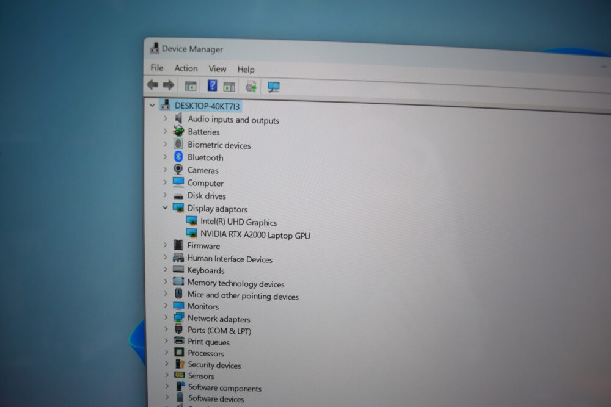Expand the Network adapters chevron
The height and width of the screenshot is (407, 611).
(166, 317)
